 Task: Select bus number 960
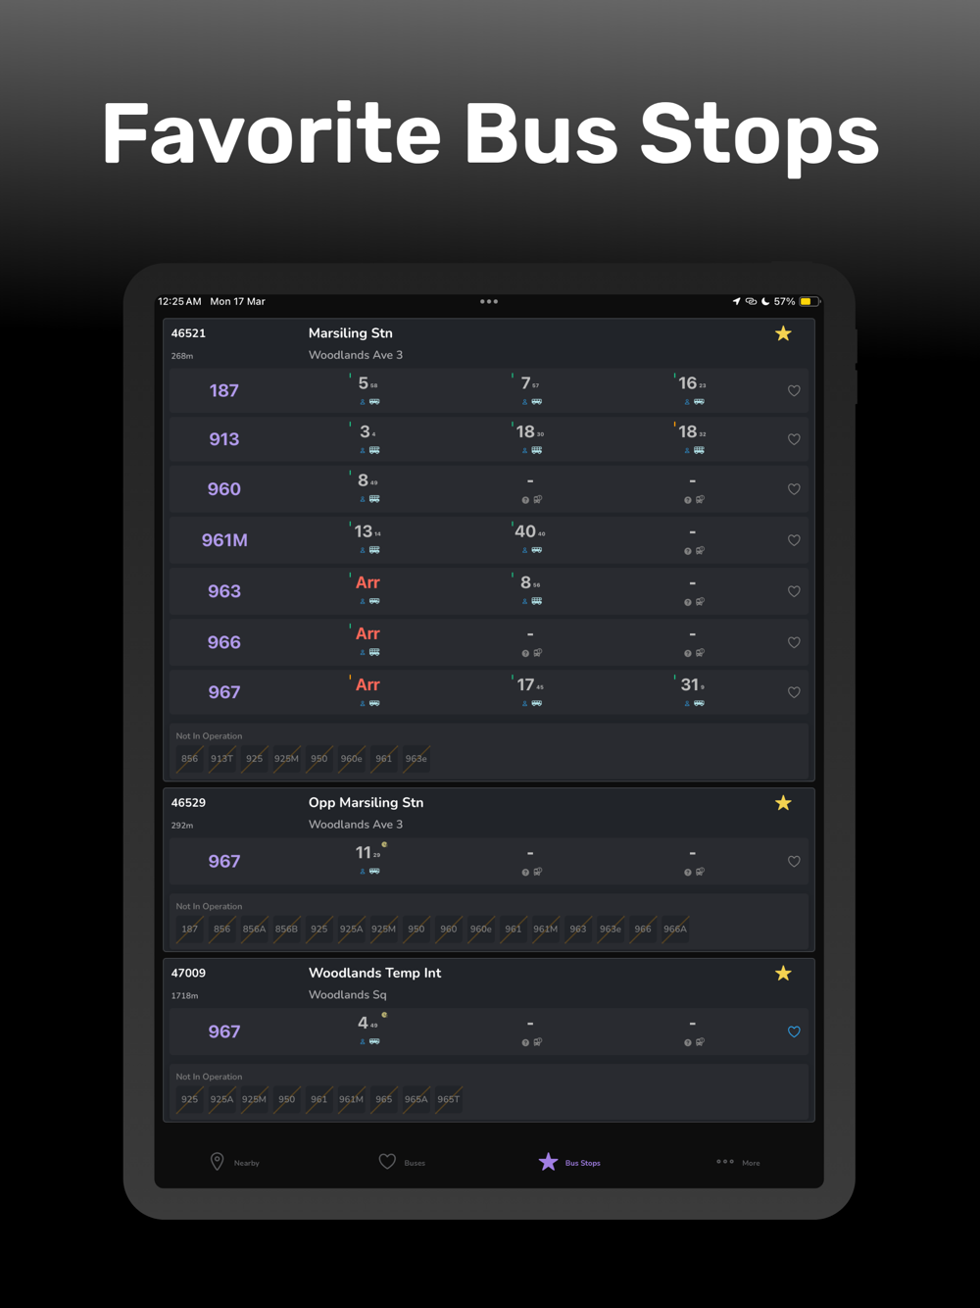224,489
